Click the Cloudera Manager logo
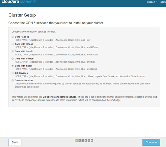Image resolution: width=166 pixels, height=147 pixels. click(x=19, y=2)
